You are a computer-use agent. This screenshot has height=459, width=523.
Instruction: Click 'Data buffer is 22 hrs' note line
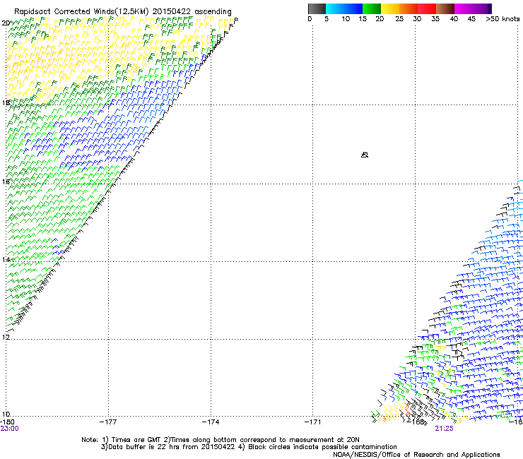(249, 447)
